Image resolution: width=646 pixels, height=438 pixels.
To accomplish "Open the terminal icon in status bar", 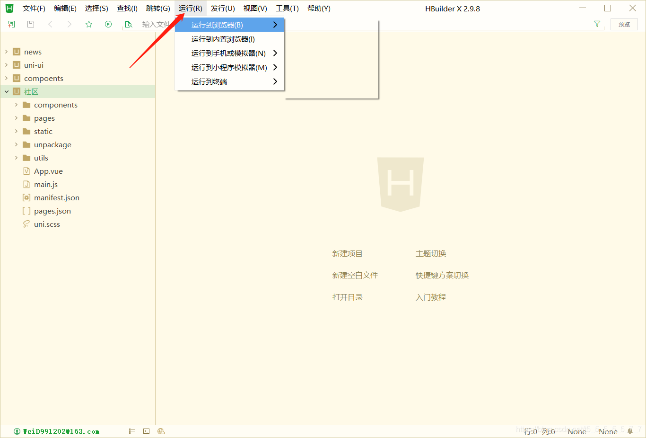I will click(x=147, y=431).
